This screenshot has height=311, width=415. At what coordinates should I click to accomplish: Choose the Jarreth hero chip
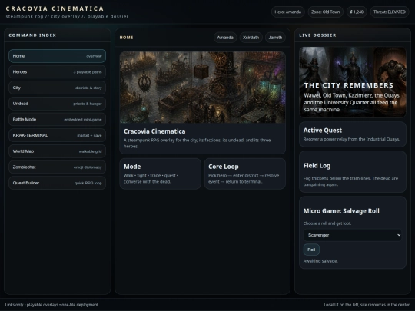(275, 38)
